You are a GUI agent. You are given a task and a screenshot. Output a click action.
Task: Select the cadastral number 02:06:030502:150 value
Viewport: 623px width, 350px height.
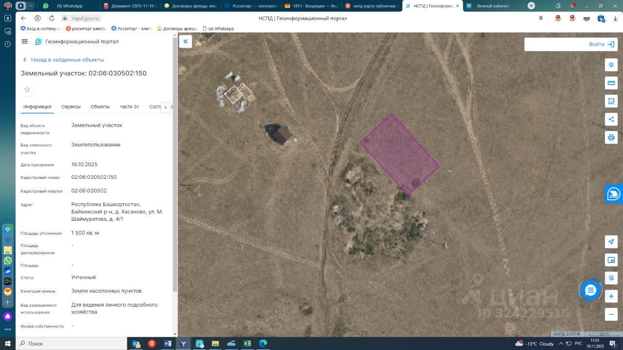click(94, 177)
